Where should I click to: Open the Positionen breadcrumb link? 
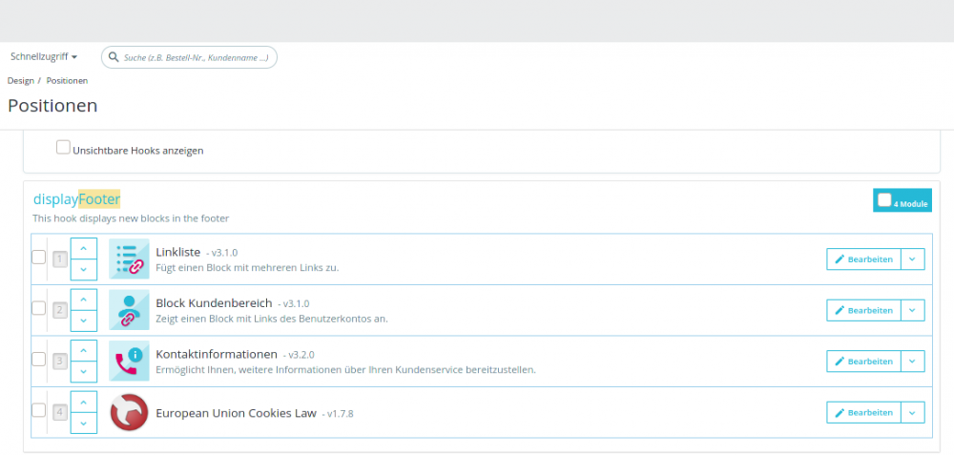67,80
